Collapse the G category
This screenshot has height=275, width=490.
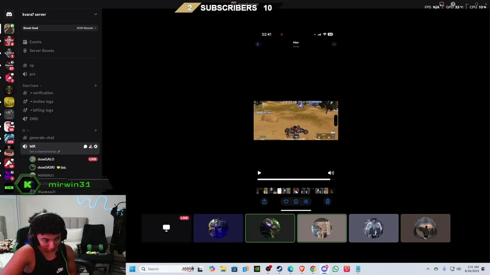[x=25, y=130]
